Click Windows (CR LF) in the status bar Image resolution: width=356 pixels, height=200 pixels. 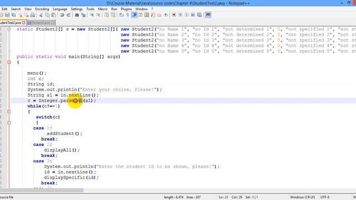tap(303, 197)
